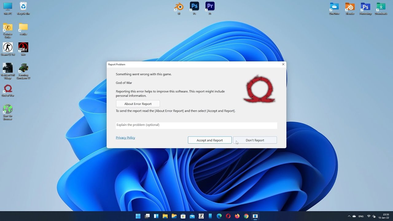393x221 pixels.
Task: Choose Don't Report in the dialog
Action: (255, 140)
